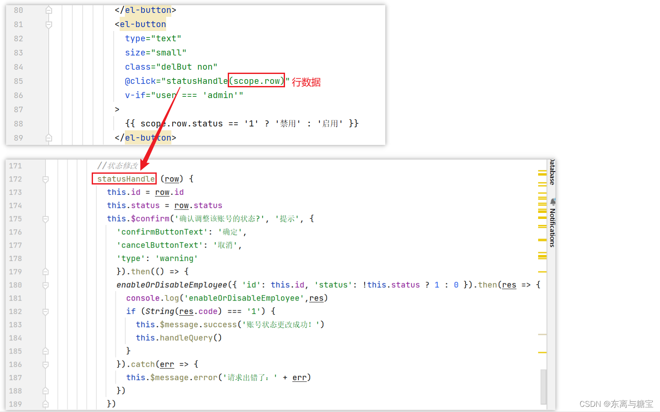Click this.$message.error on line 187
Screen dimensions: 660x412
pyautogui.click(x=172, y=378)
